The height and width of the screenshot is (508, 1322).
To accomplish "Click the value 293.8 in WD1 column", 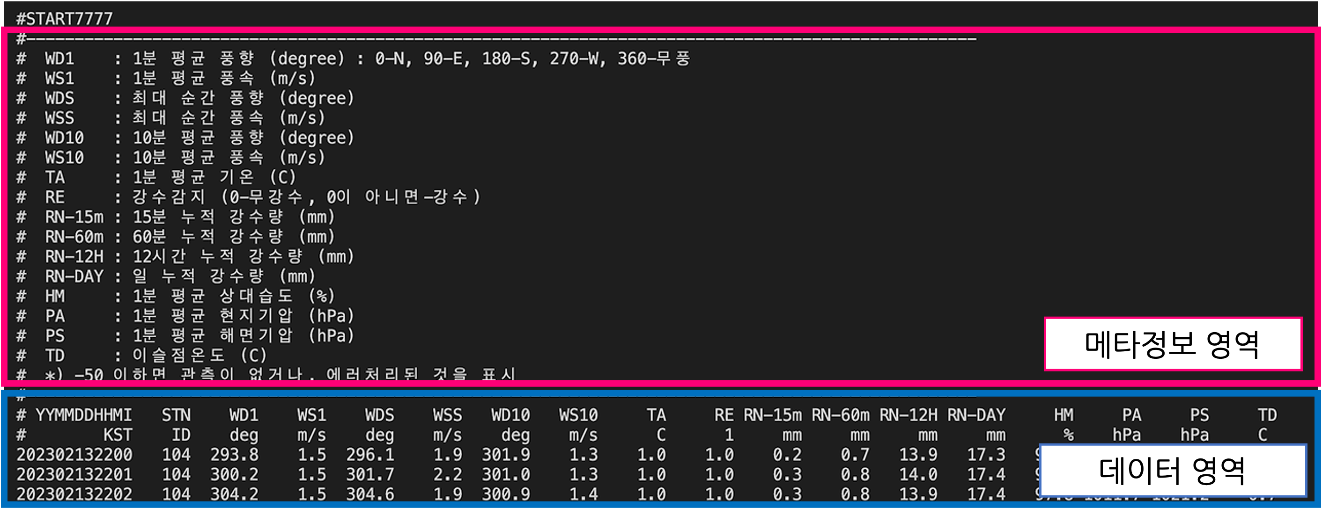I will click(x=234, y=455).
